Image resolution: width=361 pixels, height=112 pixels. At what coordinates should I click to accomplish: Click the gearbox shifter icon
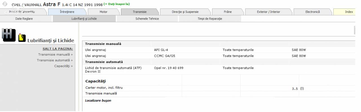pos(9,34)
